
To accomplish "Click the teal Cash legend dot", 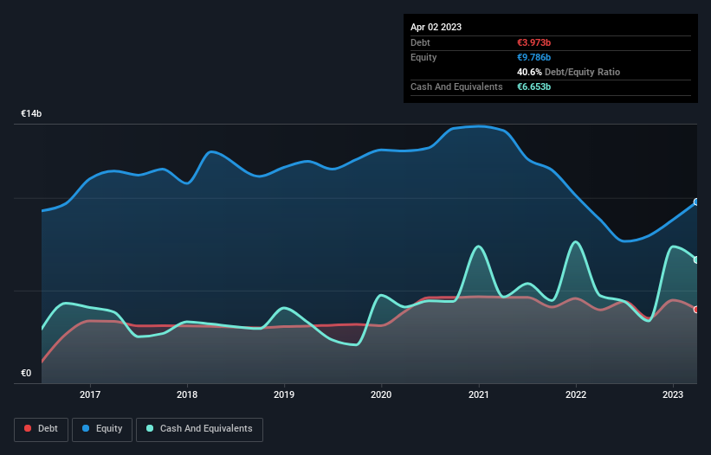I will coord(150,428).
